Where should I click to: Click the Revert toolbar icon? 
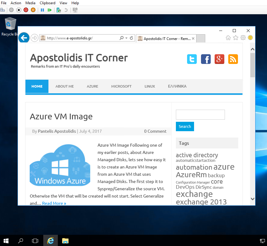coord(66,10)
